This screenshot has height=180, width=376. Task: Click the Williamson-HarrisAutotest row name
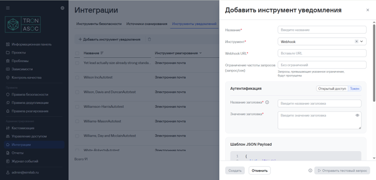[104, 107]
